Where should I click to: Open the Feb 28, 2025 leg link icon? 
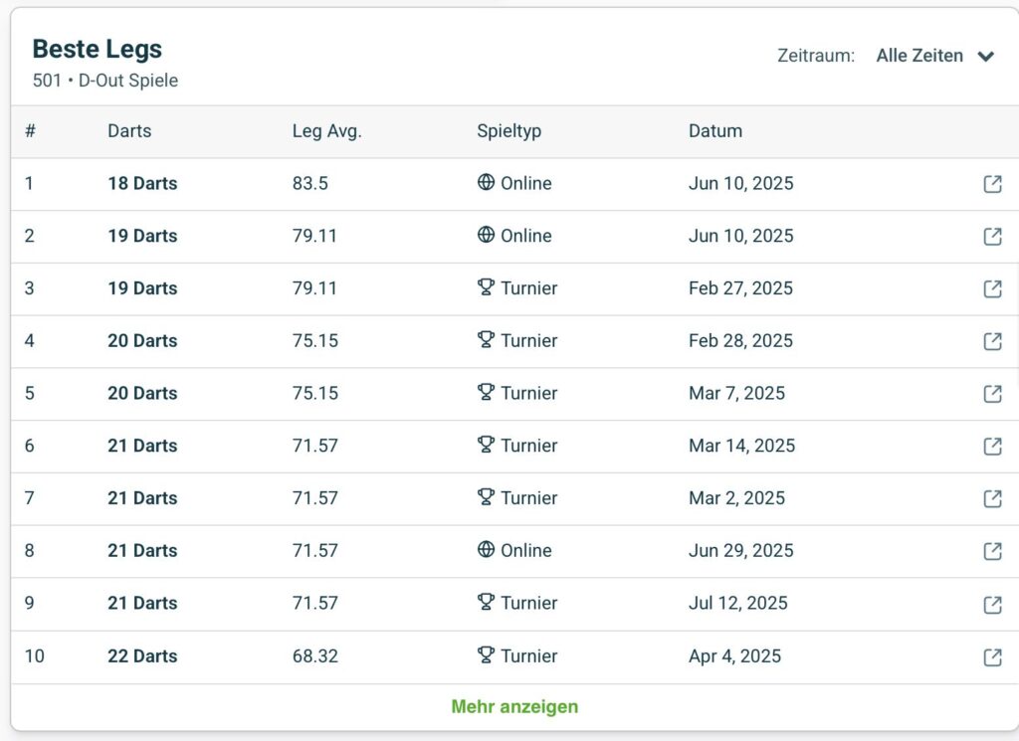(x=992, y=341)
